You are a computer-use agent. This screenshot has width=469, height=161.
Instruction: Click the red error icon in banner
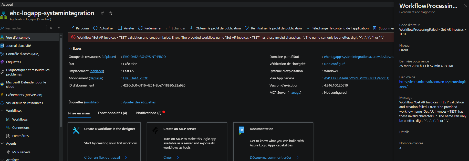click(x=73, y=37)
